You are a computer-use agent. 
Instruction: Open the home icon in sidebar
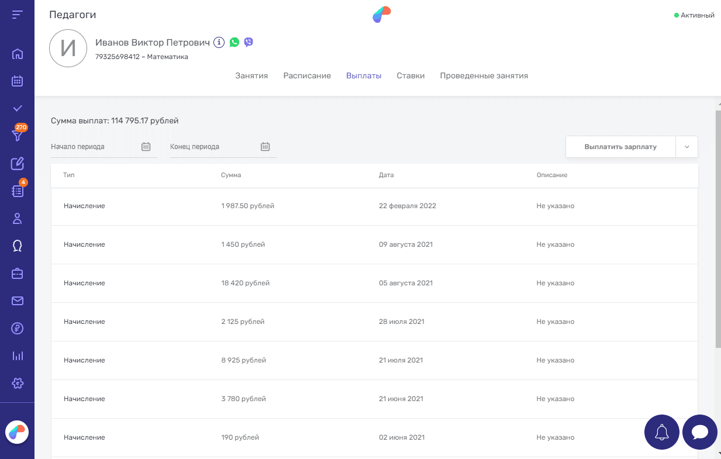point(18,54)
